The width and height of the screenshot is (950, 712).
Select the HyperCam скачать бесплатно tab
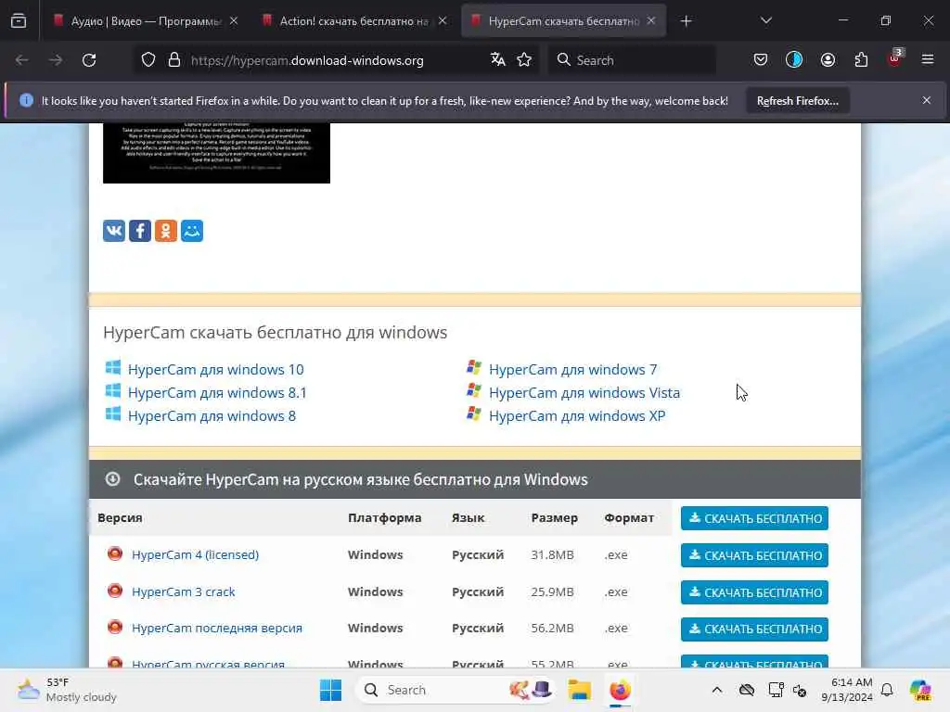pos(563,21)
